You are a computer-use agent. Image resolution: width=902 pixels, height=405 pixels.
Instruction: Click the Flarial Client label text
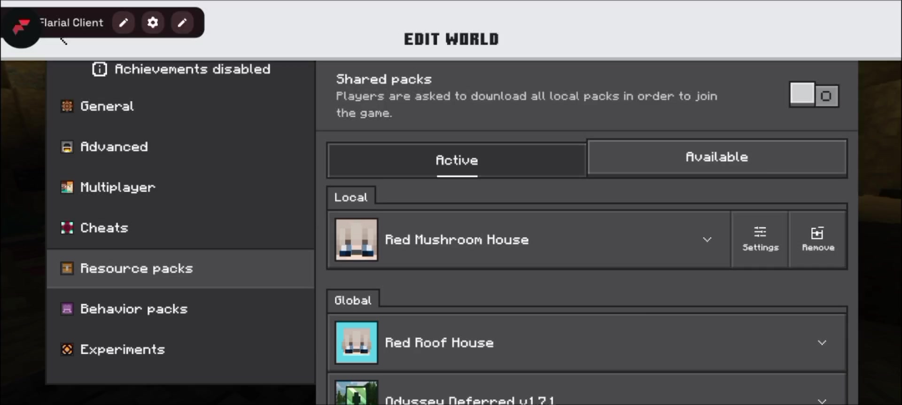pos(71,23)
